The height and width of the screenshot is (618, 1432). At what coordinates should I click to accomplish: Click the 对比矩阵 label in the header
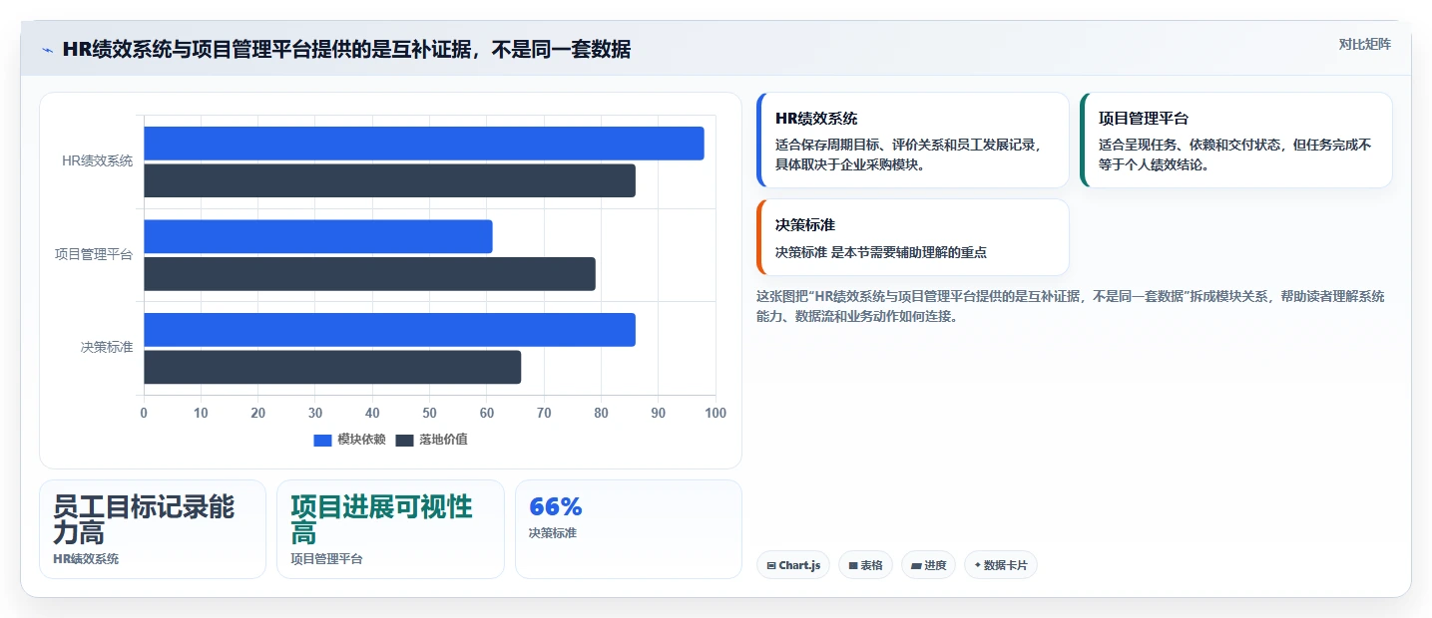1364,44
